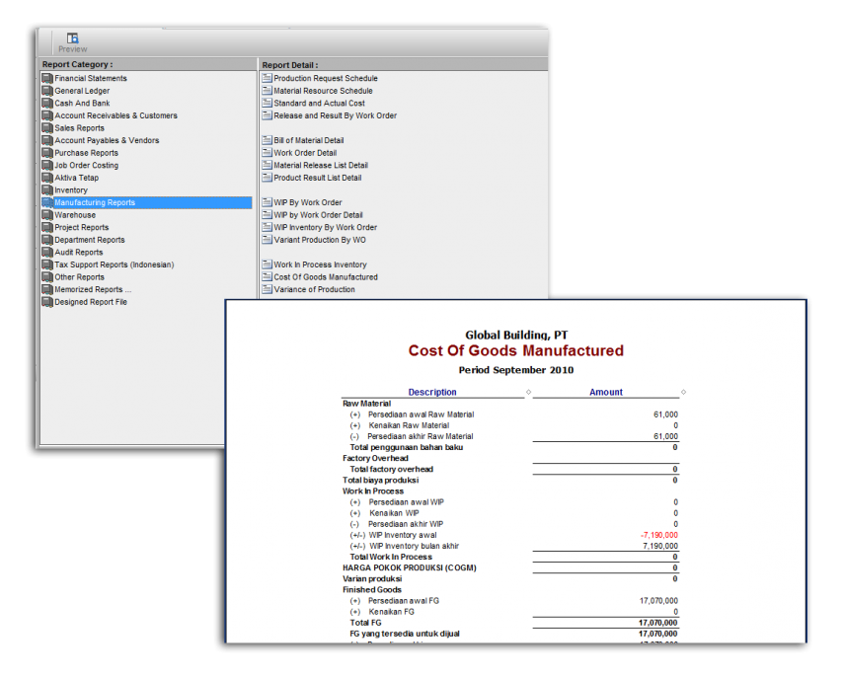844x678 pixels.
Task: Click the Bill of Material Detail icon
Action: [267, 140]
